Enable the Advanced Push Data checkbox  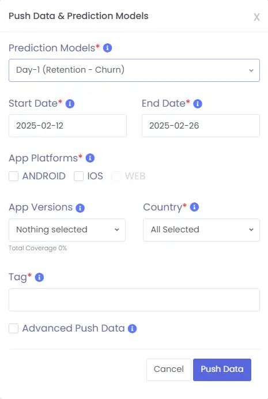click(13, 328)
